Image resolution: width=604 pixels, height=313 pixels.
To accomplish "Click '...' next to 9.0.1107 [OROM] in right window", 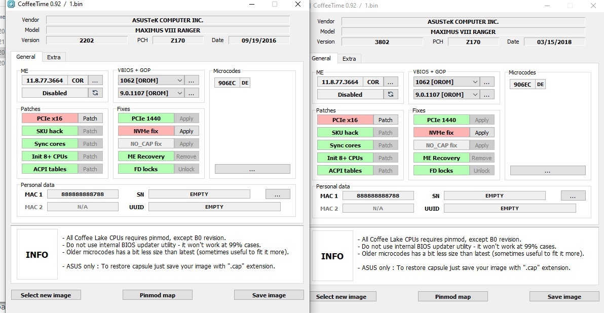I will click(x=487, y=95).
